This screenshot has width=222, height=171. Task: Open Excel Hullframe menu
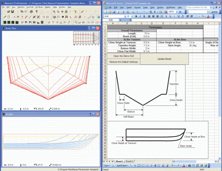pos(171,8)
